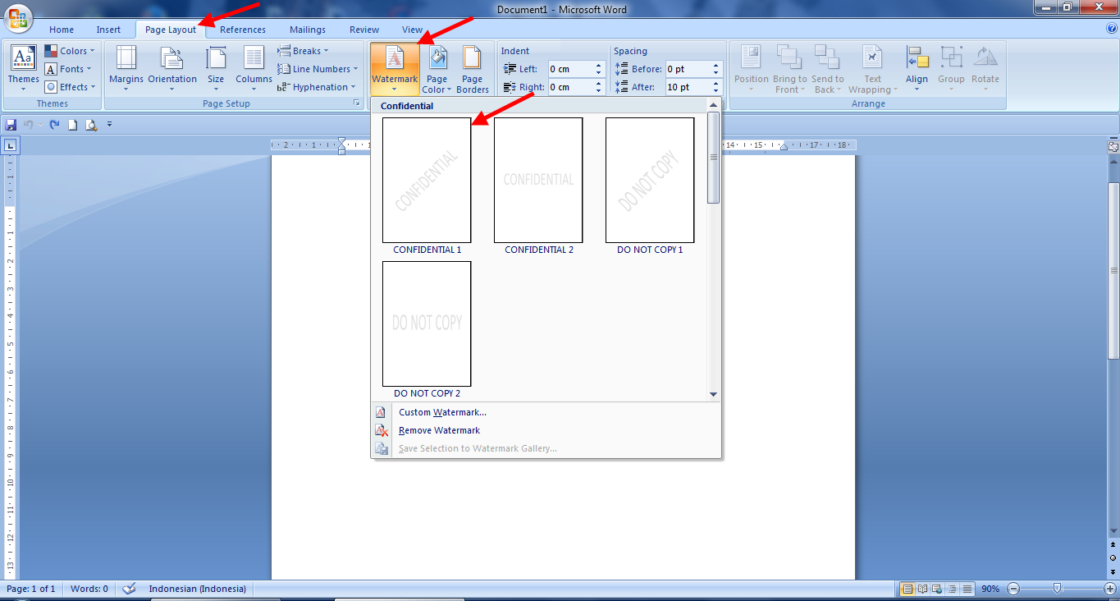Click the 90% zoom level button
The width and height of the screenshot is (1120, 601).
990,589
